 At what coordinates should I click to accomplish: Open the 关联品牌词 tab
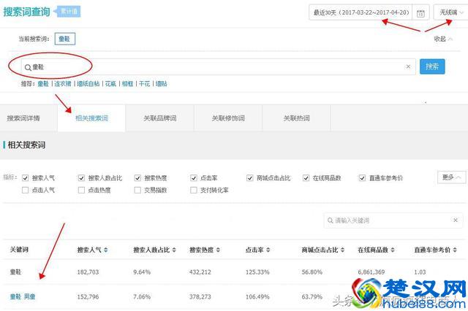[160, 118]
